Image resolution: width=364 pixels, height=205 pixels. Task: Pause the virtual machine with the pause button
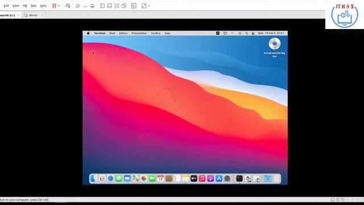click(54, 6)
